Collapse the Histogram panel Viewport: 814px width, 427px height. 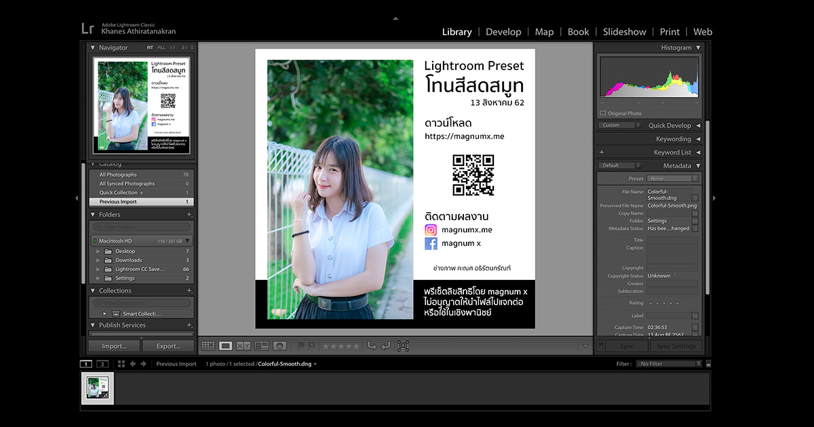click(x=699, y=48)
